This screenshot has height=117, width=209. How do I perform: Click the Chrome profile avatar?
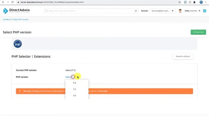point(201,2)
